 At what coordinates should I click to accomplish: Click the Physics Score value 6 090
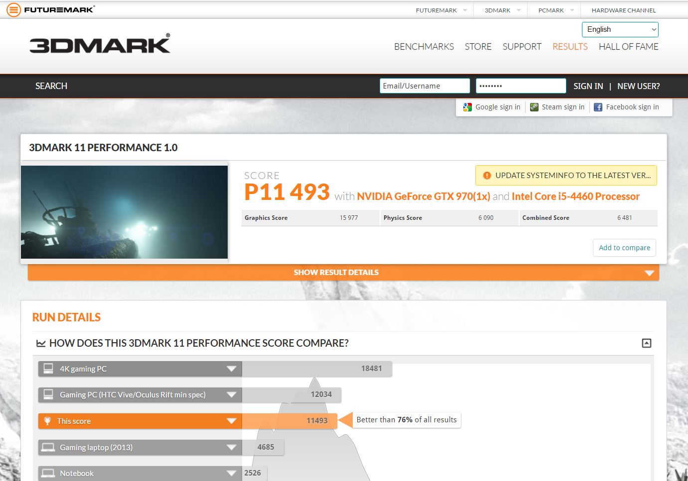[486, 218]
